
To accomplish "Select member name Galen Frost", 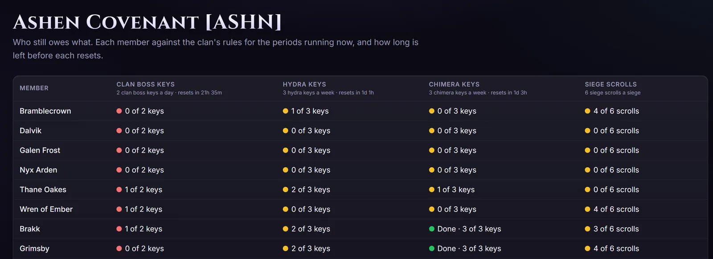I will [x=40, y=150].
